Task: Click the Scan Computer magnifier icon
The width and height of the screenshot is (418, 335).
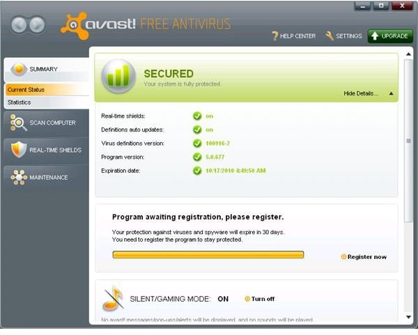Action: (x=18, y=123)
